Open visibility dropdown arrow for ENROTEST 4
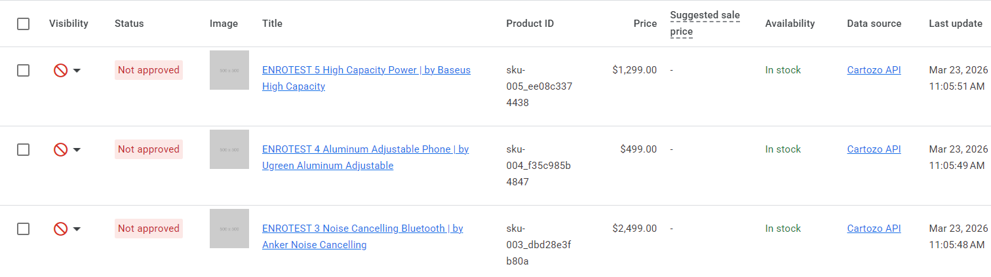991x277 pixels. (x=77, y=150)
